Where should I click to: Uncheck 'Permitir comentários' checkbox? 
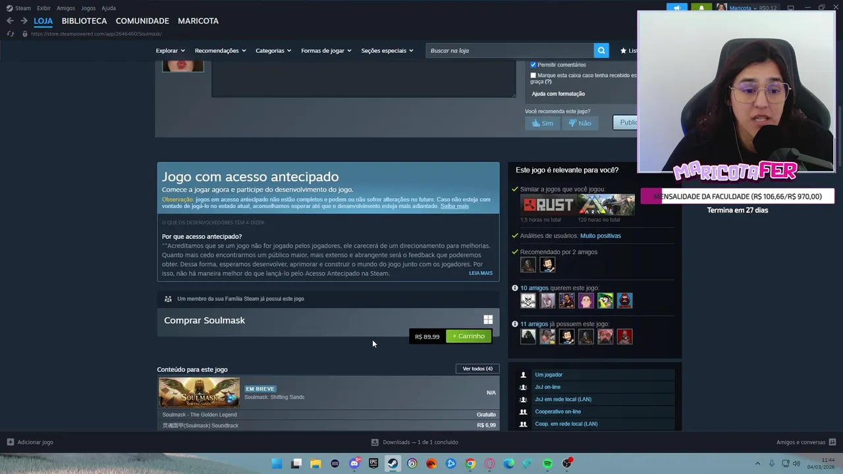[x=533, y=65]
